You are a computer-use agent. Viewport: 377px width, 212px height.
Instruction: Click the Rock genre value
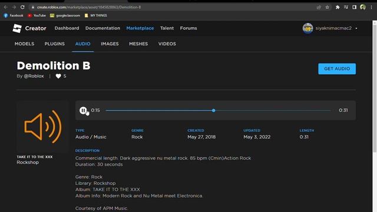click(137, 137)
